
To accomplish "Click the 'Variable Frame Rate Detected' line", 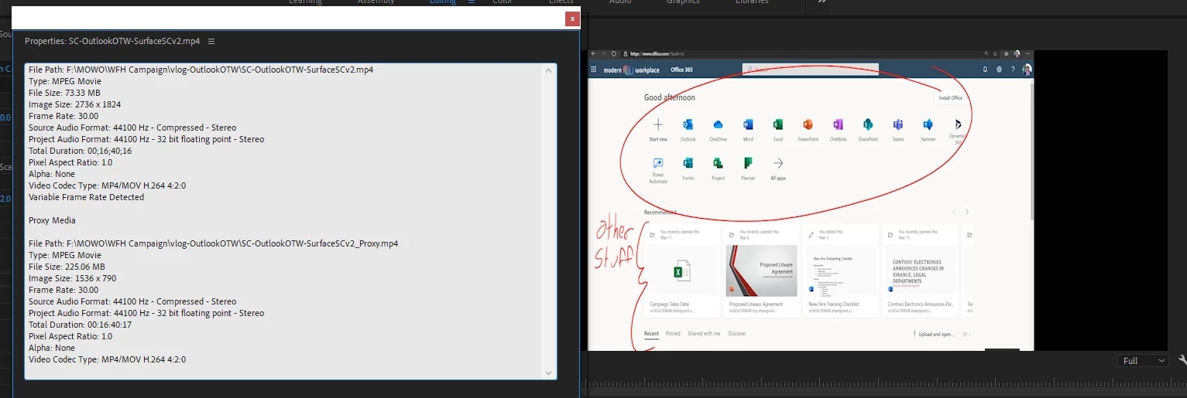I will (x=86, y=197).
